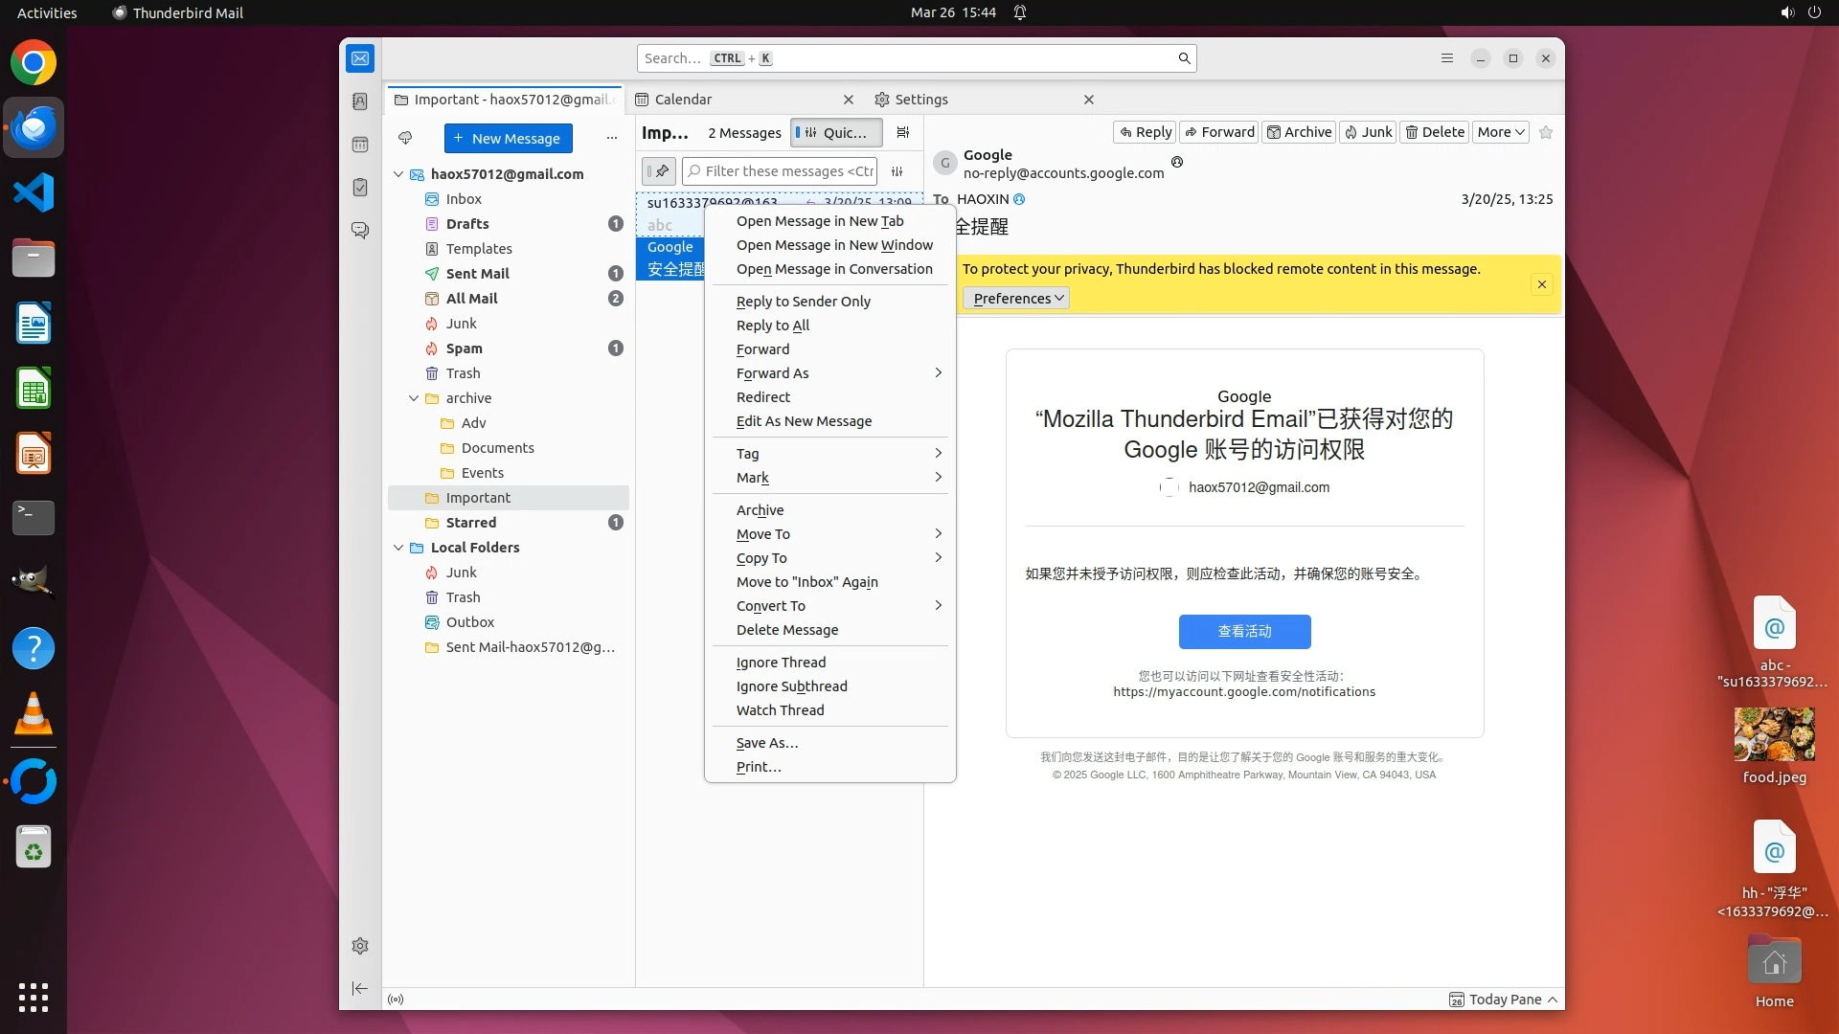Open the Thunderbird app menu hamburger icon
The height and width of the screenshot is (1034, 1839).
coord(1447,58)
